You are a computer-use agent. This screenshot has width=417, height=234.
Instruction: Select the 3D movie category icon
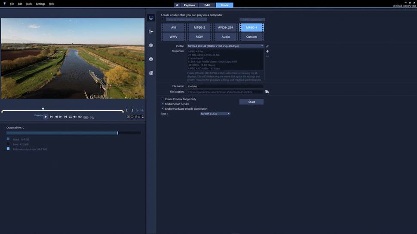tap(151, 73)
